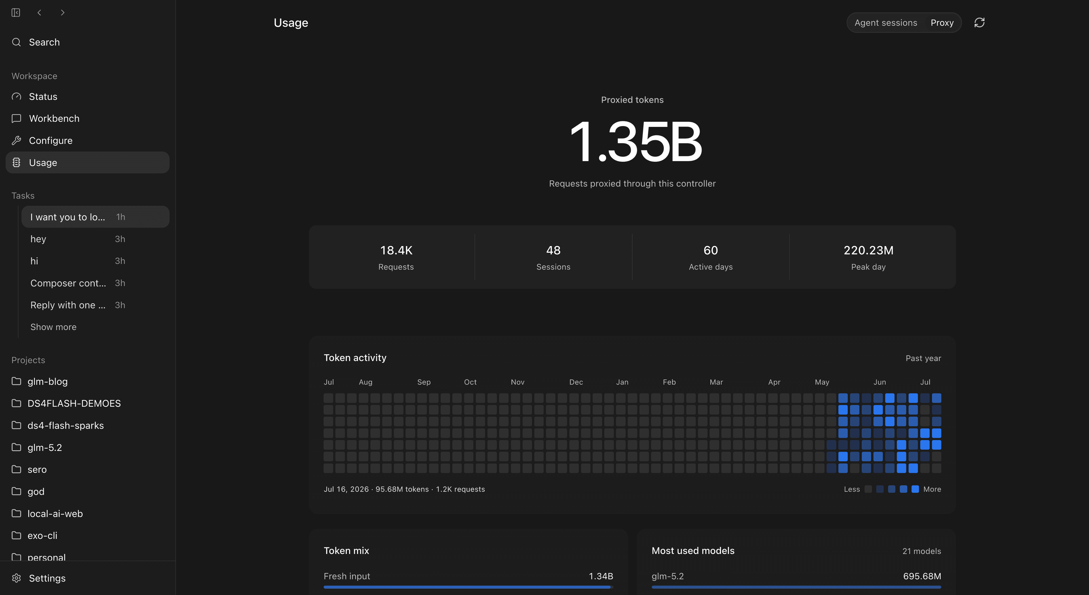Image resolution: width=1089 pixels, height=595 pixels.
Task: Click the Configure wrench icon
Action: pos(16,141)
